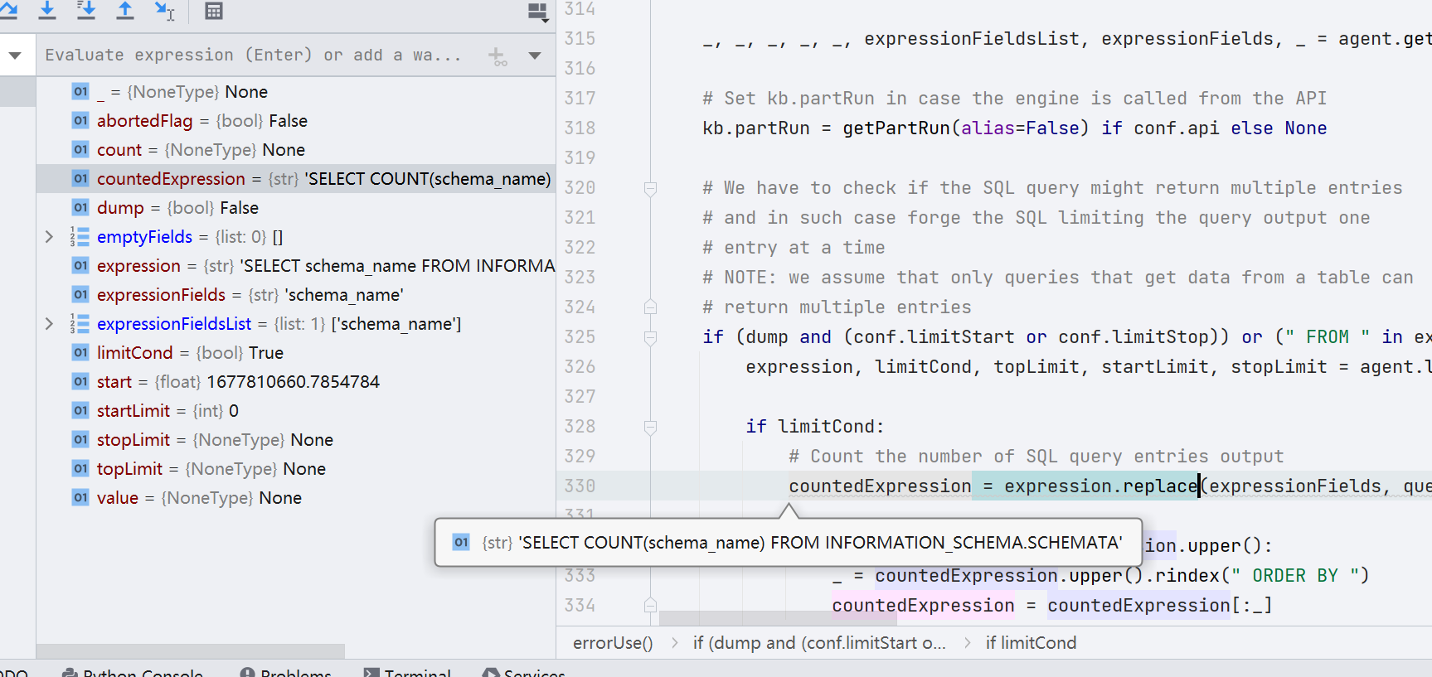Screen dimensions: 1432x677
Task: Open the Evaluate Expression calculator icon
Action: 213,11
